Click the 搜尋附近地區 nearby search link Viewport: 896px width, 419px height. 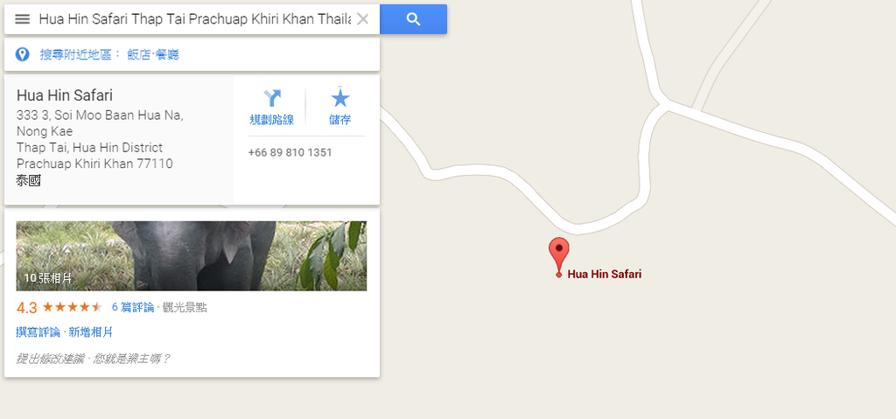click(80, 54)
